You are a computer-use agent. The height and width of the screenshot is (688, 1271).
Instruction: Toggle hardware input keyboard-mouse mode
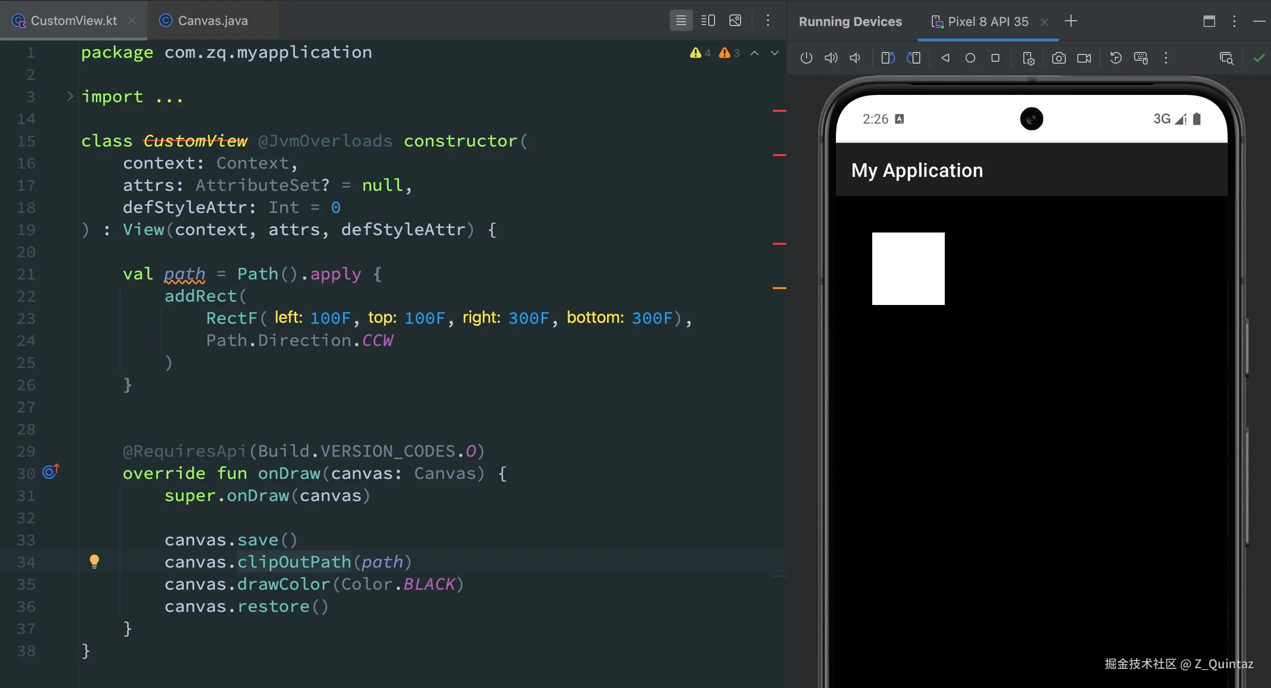click(1141, 58)
